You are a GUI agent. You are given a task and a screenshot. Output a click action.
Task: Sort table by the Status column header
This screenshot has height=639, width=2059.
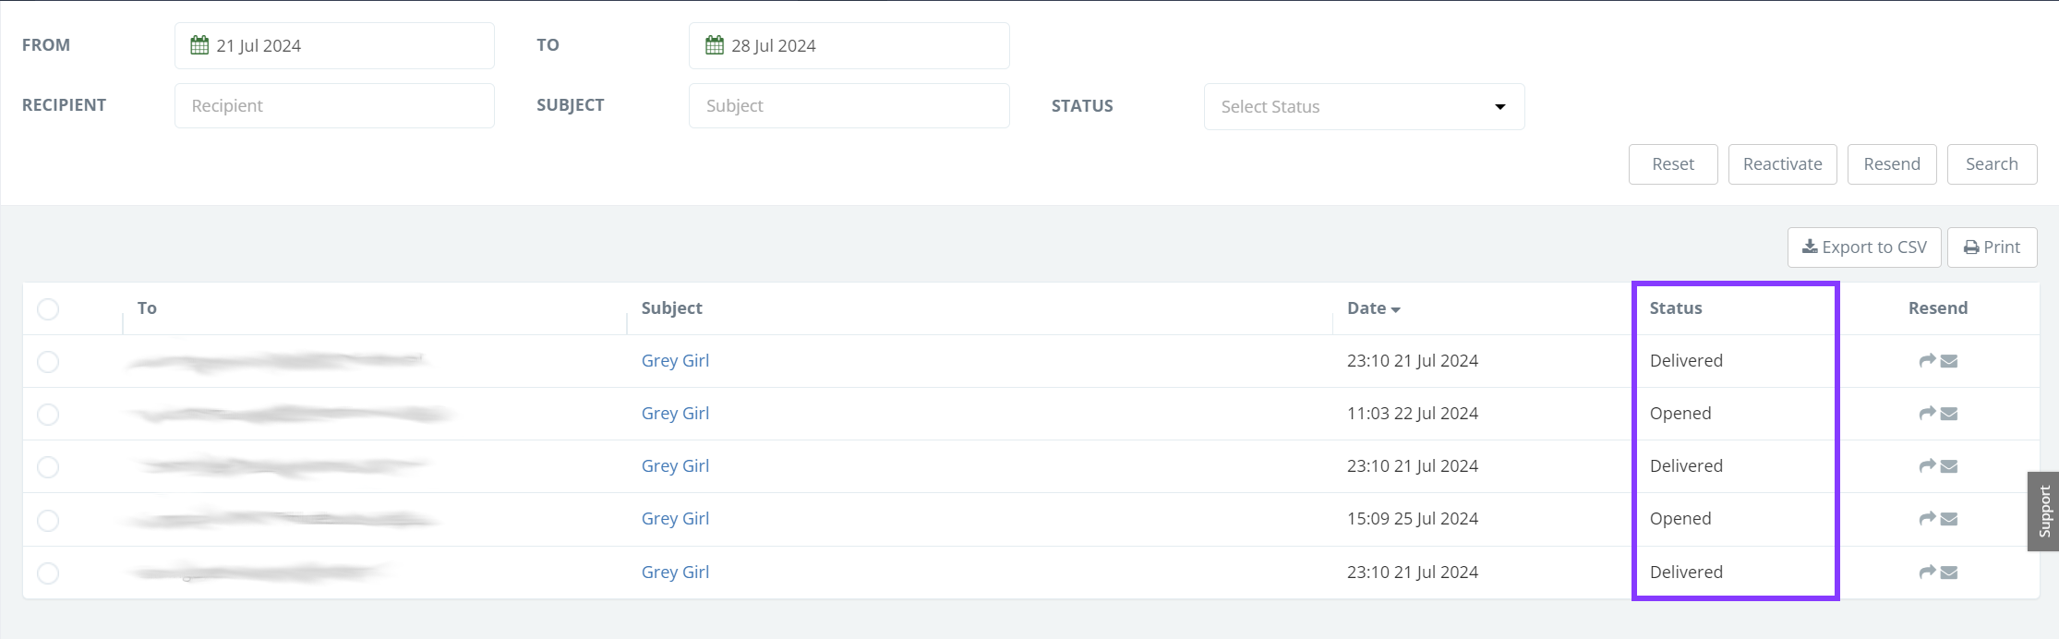pyautogui.click(x=1675, y=308)
